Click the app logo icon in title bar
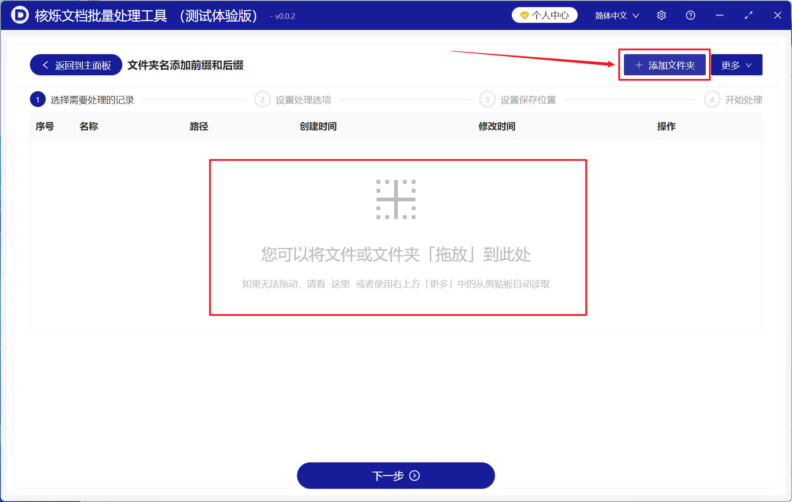Image resolution: width=792 pixels, height=502 pixels. (20, 15)
